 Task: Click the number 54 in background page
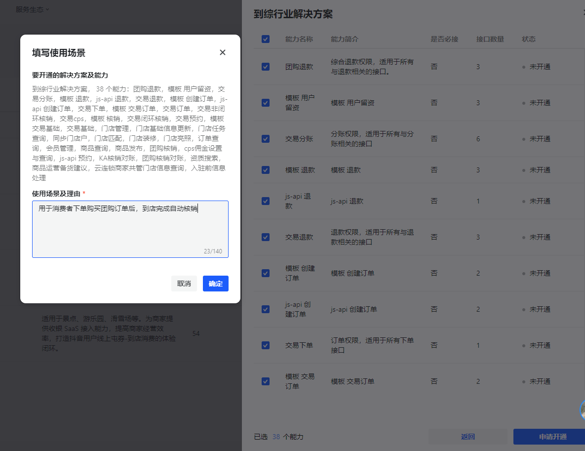196,333
